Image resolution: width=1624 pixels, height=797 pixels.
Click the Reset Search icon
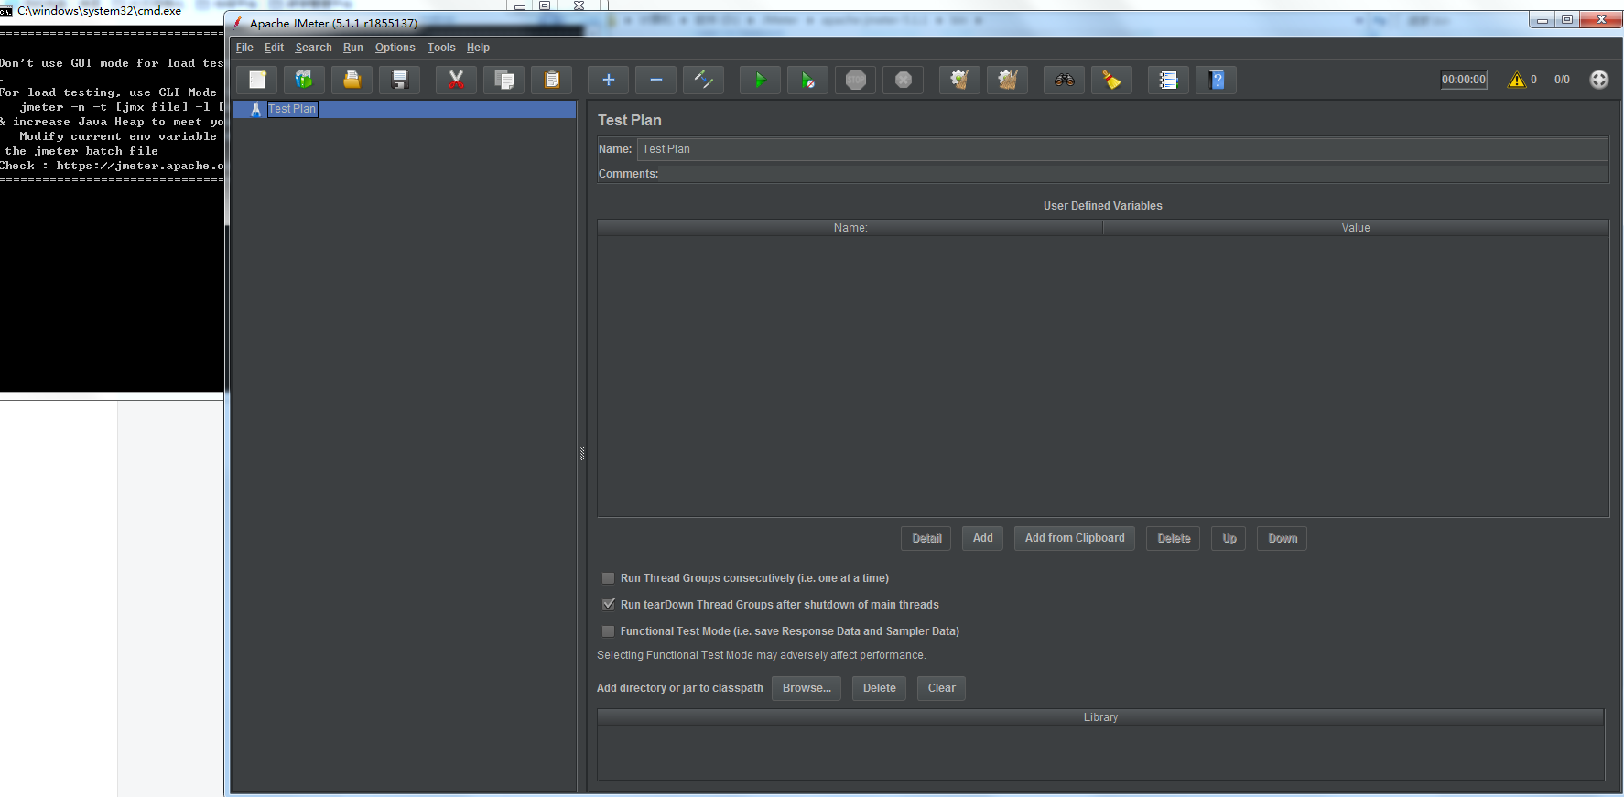[x=1111, y=81]
